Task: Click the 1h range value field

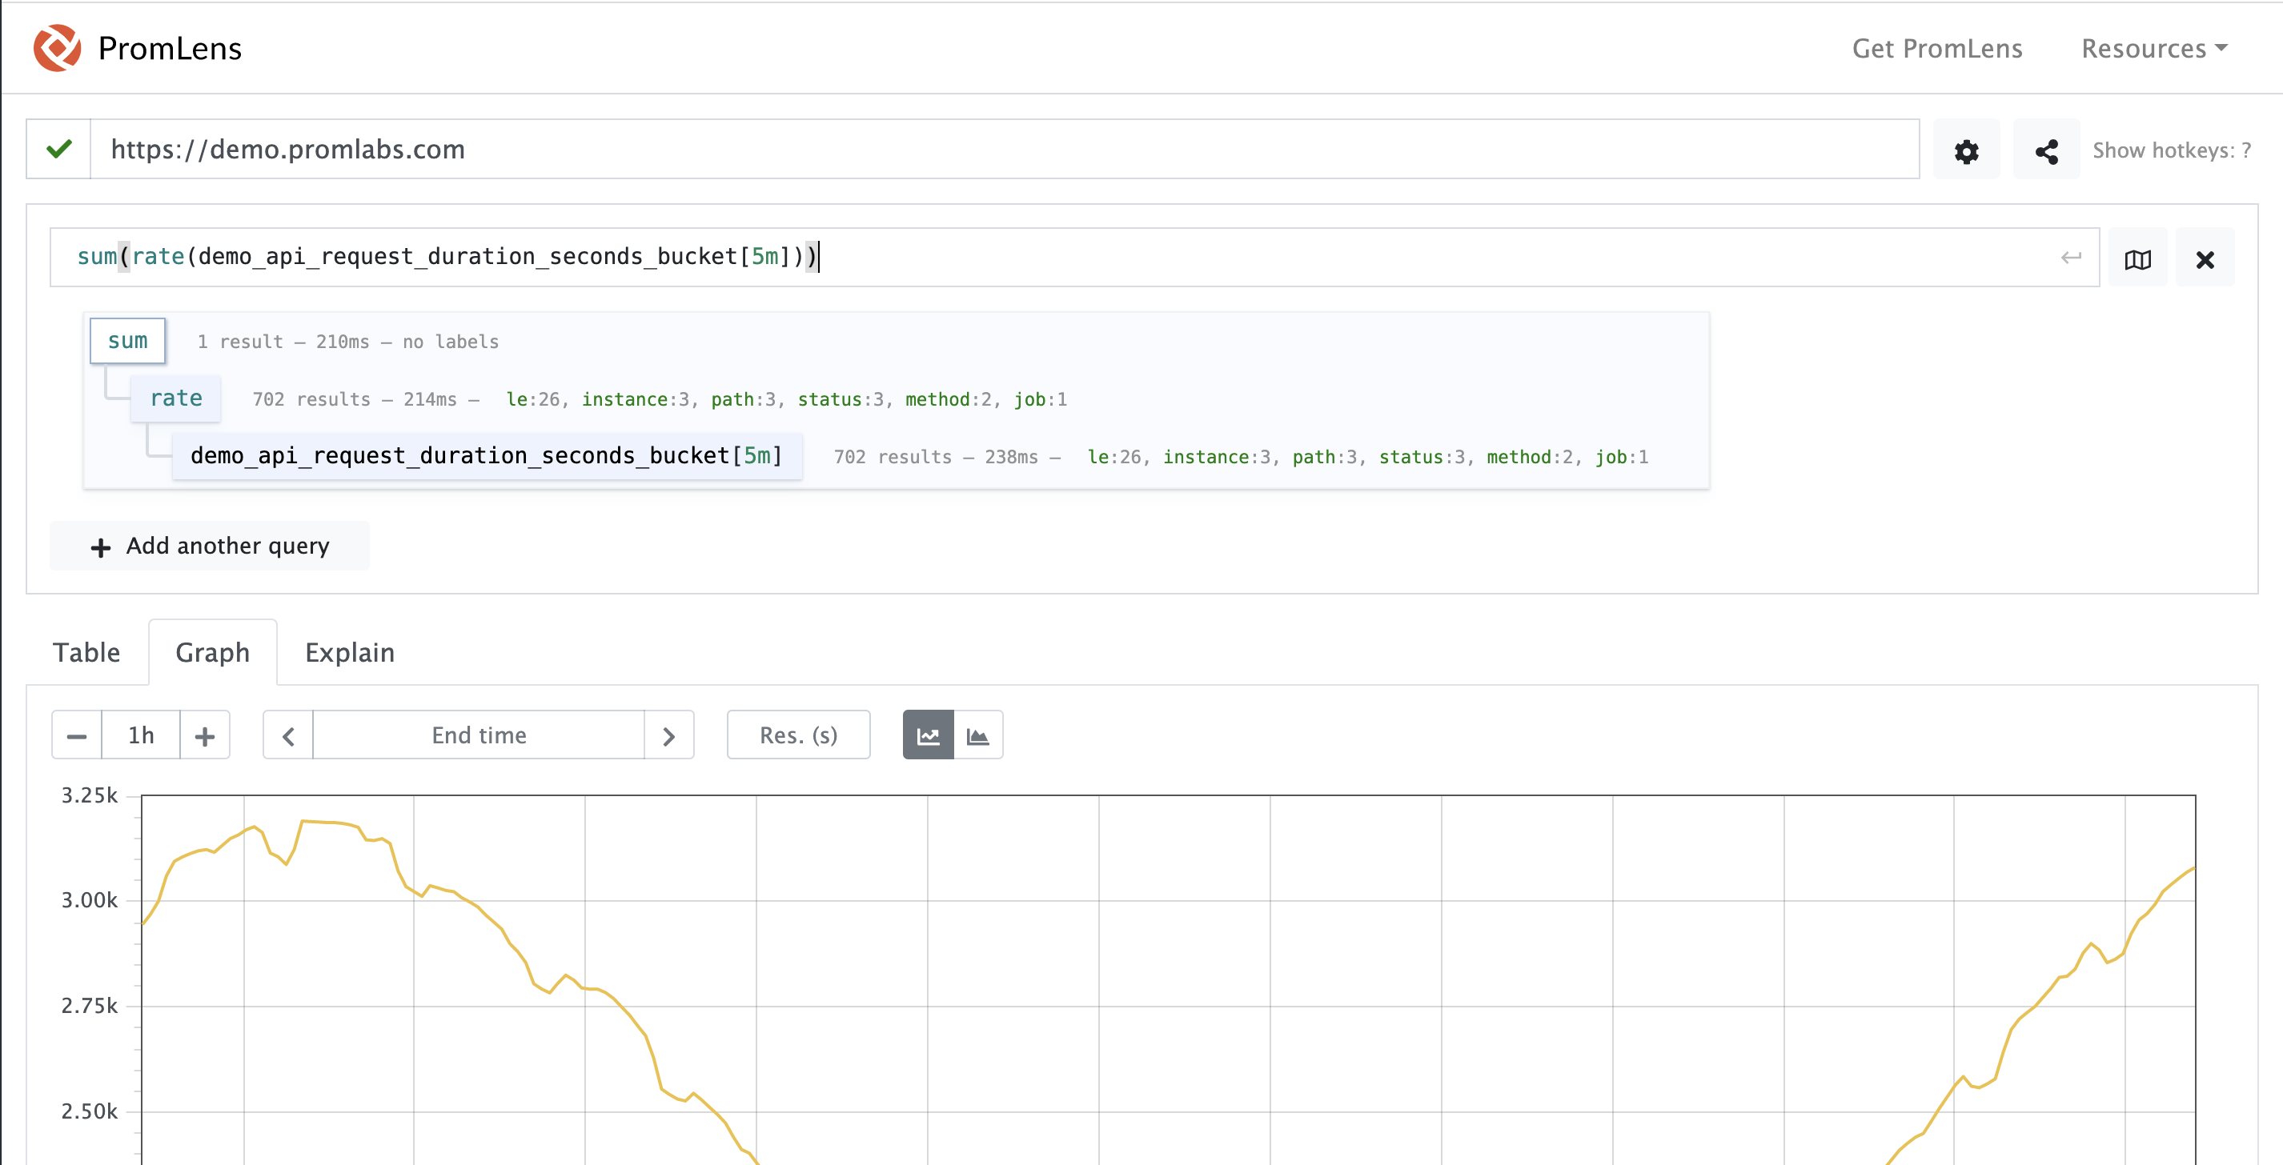Action: [141, 735]
